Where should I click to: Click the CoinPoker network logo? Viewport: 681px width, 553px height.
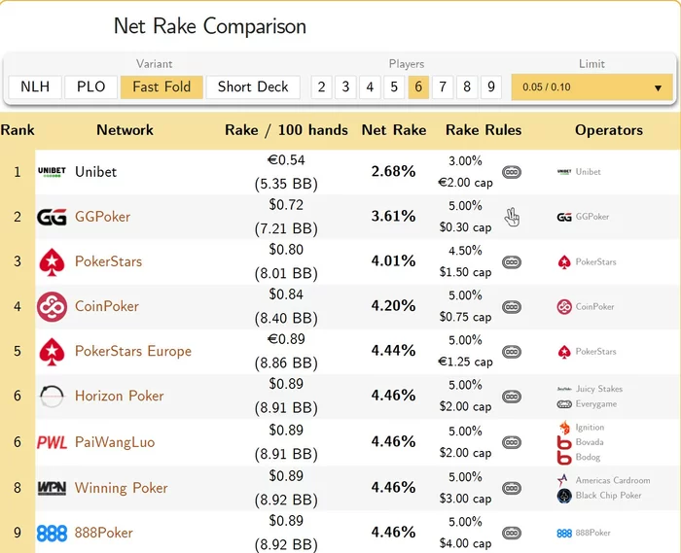[x=52, y=307]
